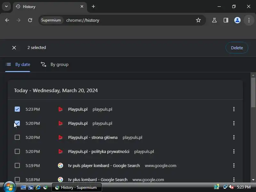This screenshot has height=192, width=256.
Task: Uncheck the second Playpuls.pl entry checkbox
Action: coord(17,123)
